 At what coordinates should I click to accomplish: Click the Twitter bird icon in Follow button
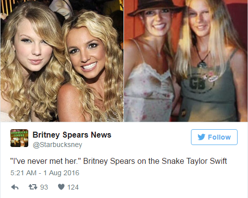click(x=201, y=137)
